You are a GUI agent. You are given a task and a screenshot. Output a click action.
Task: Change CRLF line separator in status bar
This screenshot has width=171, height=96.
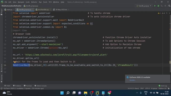point(142,89)
